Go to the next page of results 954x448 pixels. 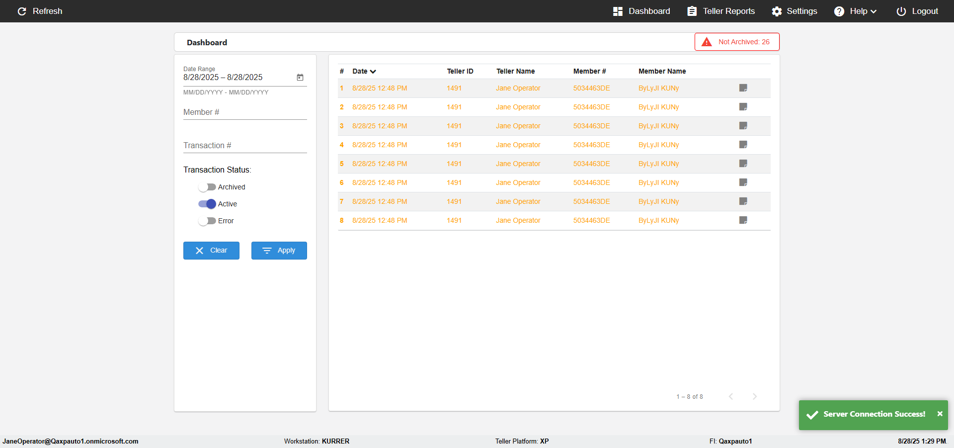[x=754, y=396]
